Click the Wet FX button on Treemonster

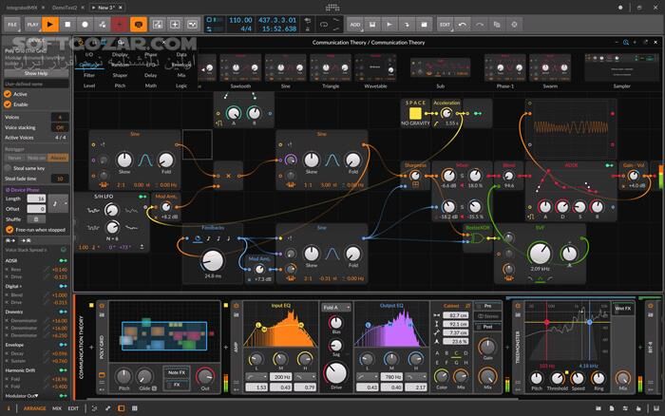coord(623,309)
